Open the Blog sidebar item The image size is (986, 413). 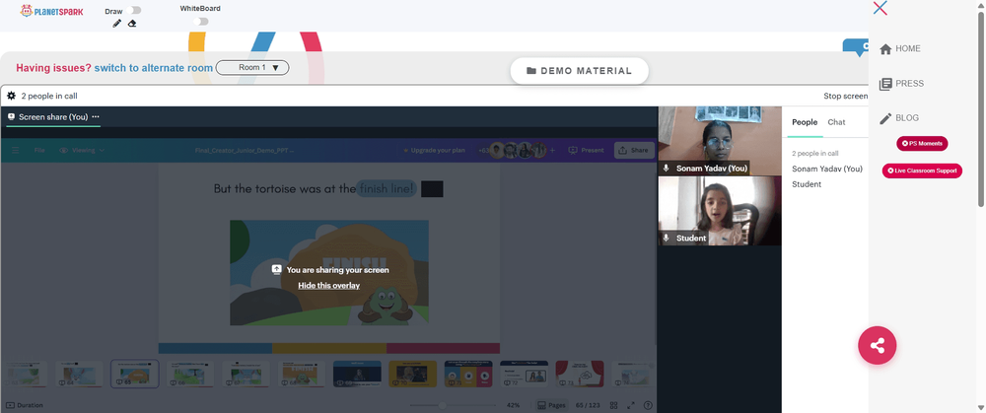tap(898, 117)
